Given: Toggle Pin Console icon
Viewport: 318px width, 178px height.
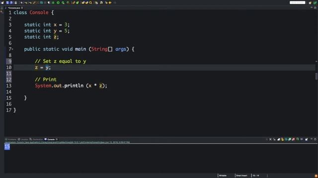Looking at the screenshot, I should click(298, 139).
